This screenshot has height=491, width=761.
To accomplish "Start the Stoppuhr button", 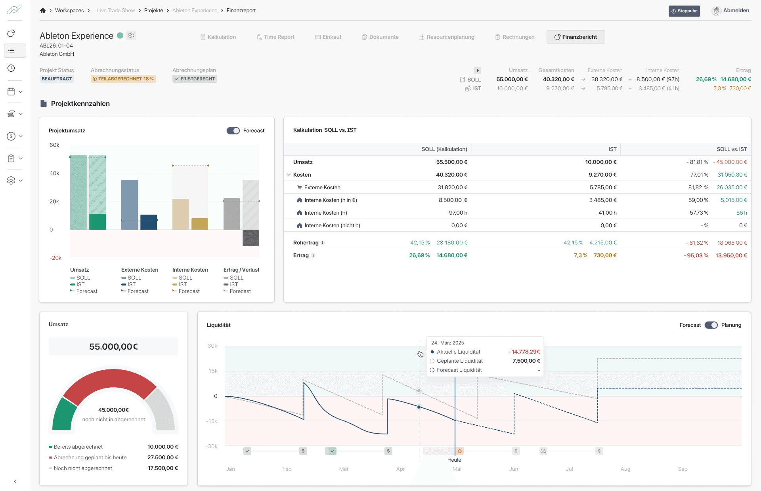I will pos(684,11).
